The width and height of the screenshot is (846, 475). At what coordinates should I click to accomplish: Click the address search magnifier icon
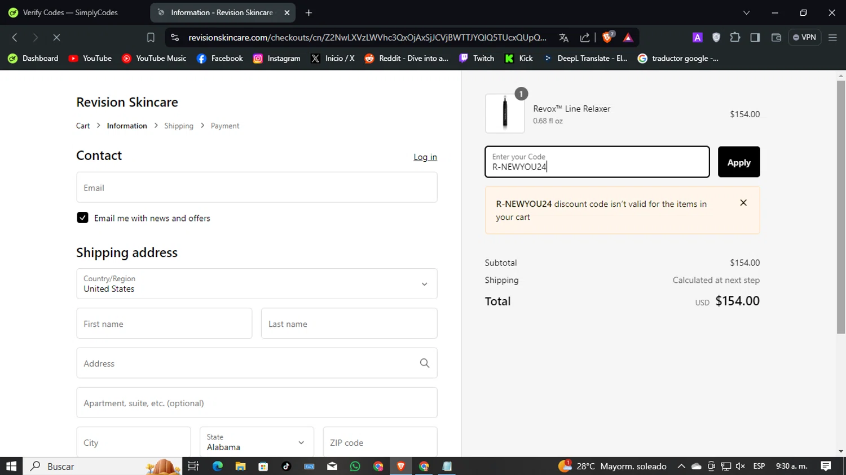pos(425,363)
